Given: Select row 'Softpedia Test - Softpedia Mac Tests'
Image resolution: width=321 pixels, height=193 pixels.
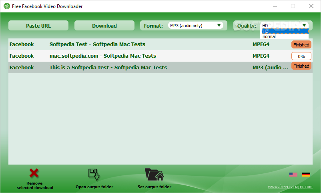Looking at the screenshot, I should coord(160,44).
